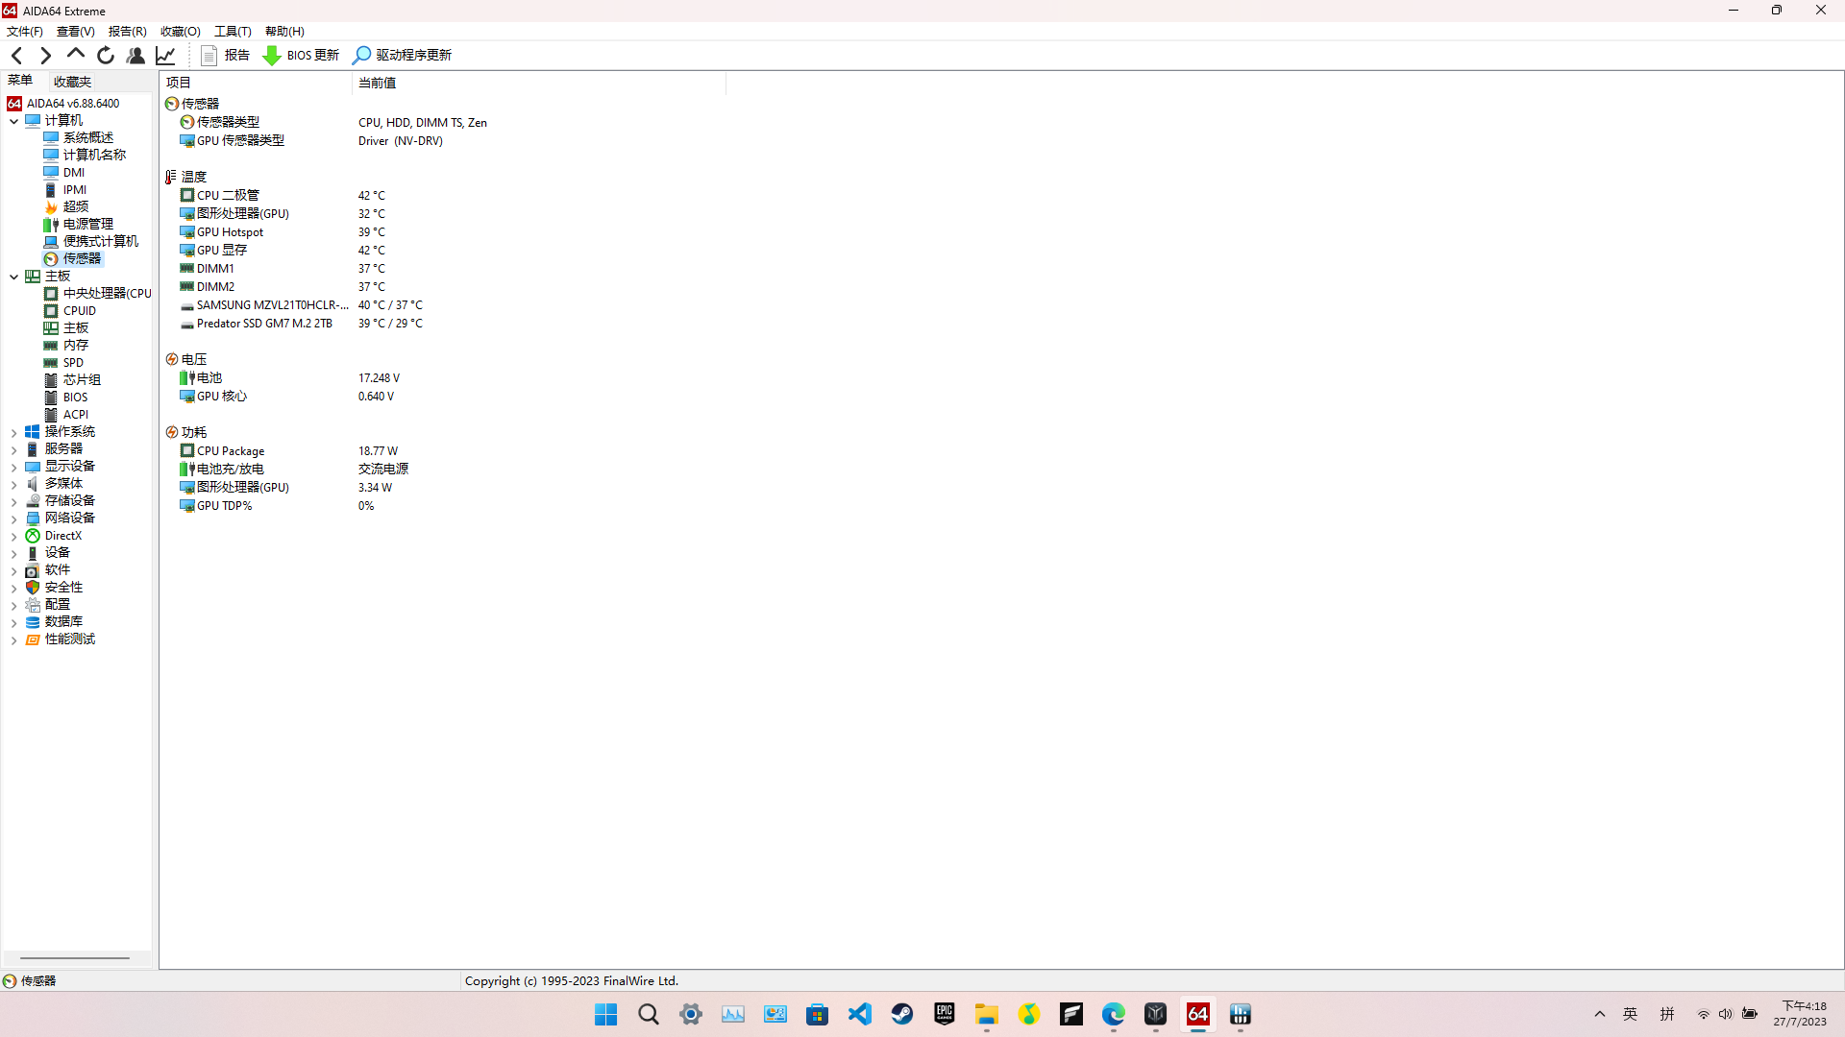1845x1037 pixels.
Task: Expand the 存储设备 tree node
Action: pos(13,501)
